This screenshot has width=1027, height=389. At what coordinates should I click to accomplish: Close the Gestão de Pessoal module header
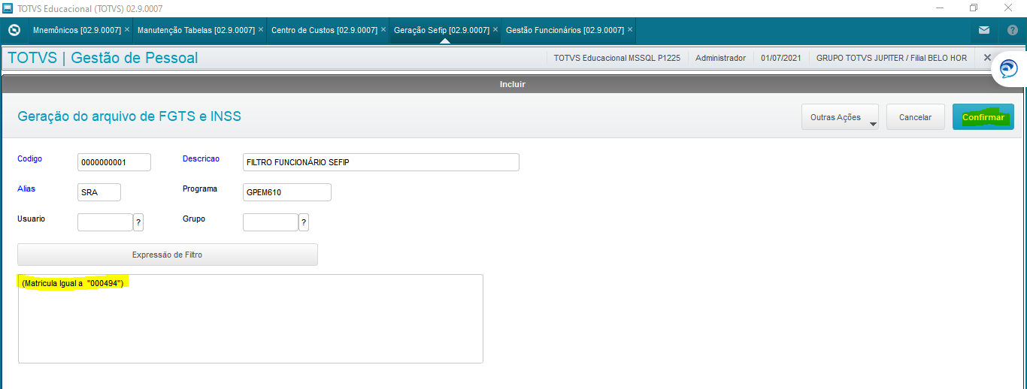point(988,58)
